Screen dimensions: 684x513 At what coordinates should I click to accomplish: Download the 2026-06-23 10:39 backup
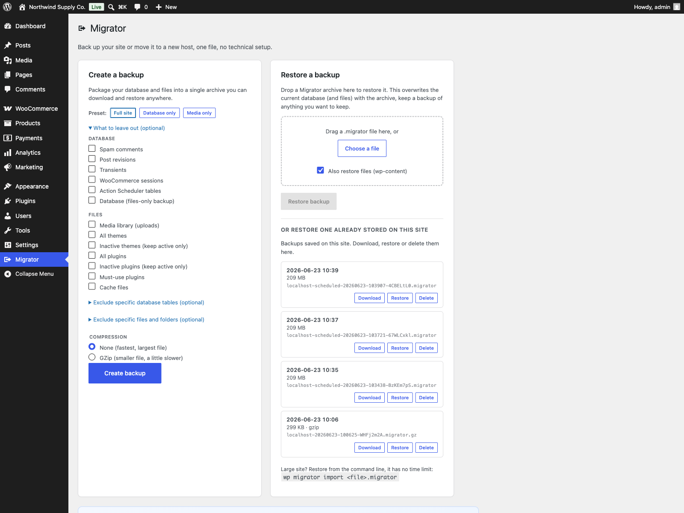pyautogui.click(x=369, y=298)
